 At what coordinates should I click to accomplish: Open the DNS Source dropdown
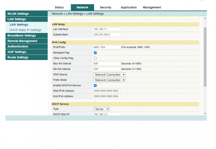pyautogui.click(x=109, y=74)
